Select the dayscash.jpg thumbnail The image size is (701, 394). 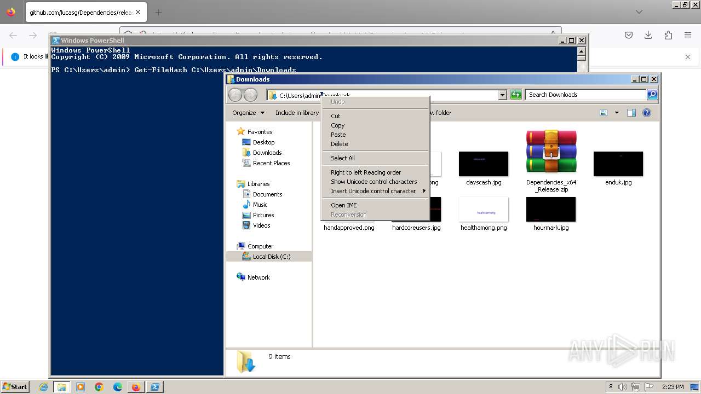484,164
